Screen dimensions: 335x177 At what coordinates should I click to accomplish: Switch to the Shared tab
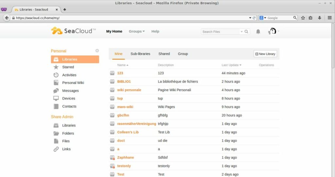click(x=164, y=54)
